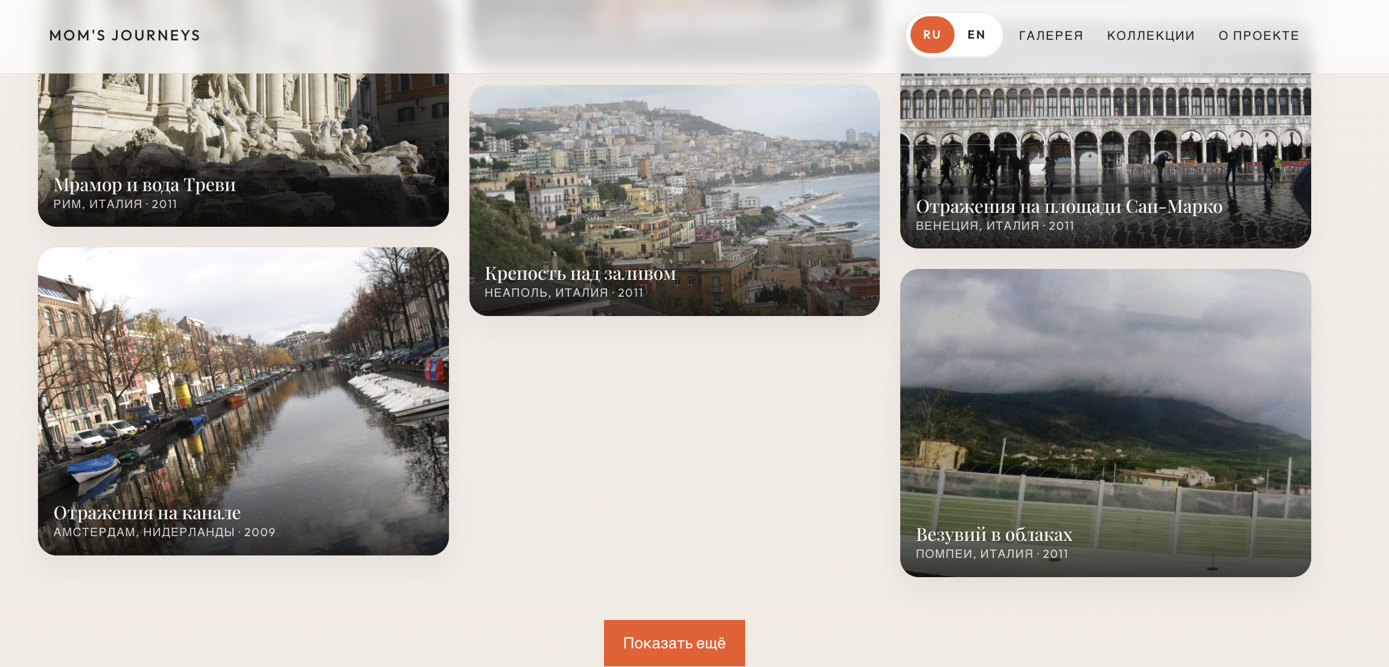Click caption ПОМПЕИ, ИТАЛИЯ · 2011

pos(991,554)
